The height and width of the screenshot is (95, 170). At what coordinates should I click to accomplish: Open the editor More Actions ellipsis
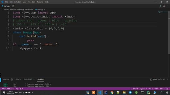(167, 6)
